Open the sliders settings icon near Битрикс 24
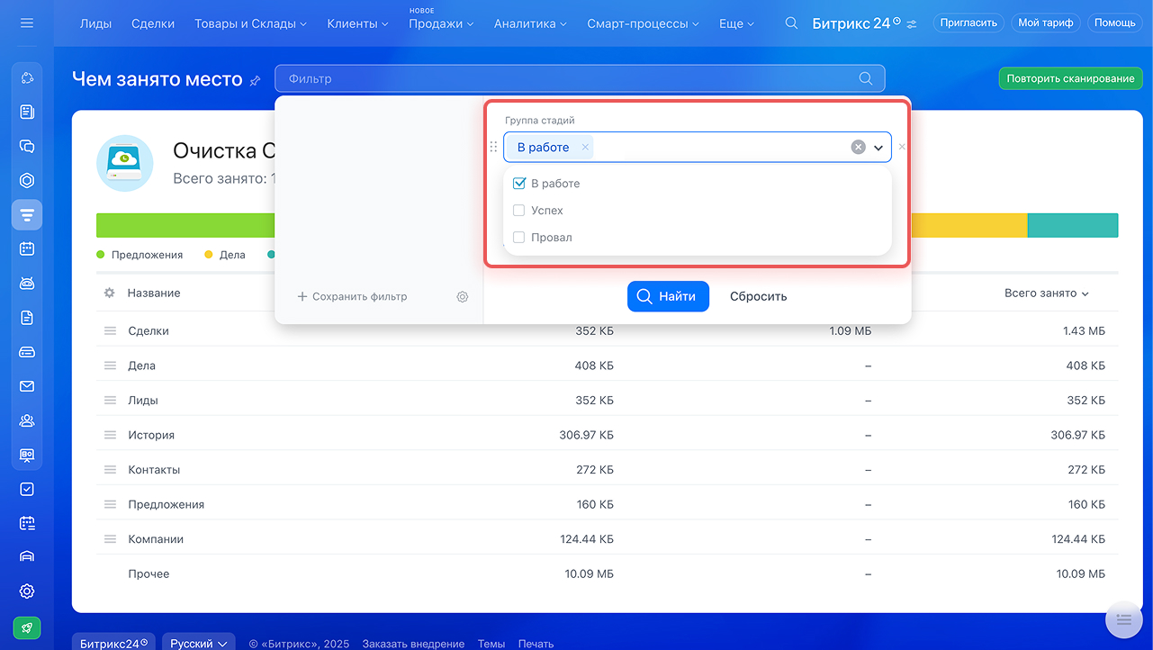The width and height of the screenshot is (1153, 650). (x=912, y=23)
